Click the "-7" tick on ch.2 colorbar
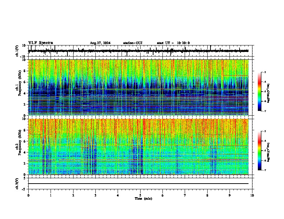The width and height of the screenshot is (284, 219). (x=264, y=170)
